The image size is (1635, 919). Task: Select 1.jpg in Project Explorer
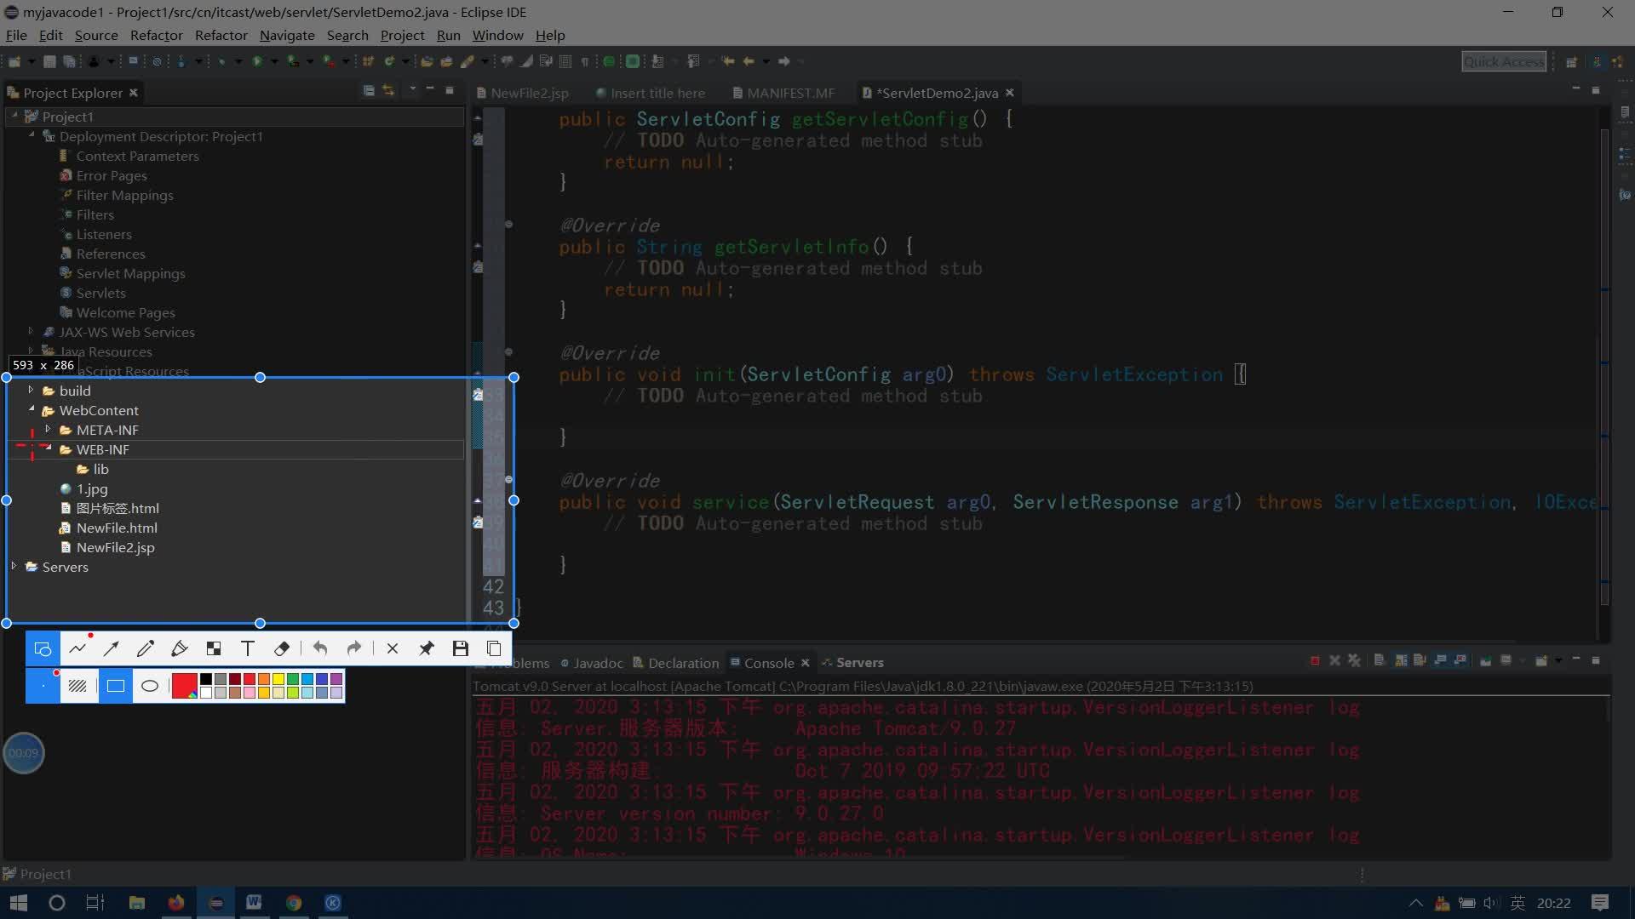92,489
